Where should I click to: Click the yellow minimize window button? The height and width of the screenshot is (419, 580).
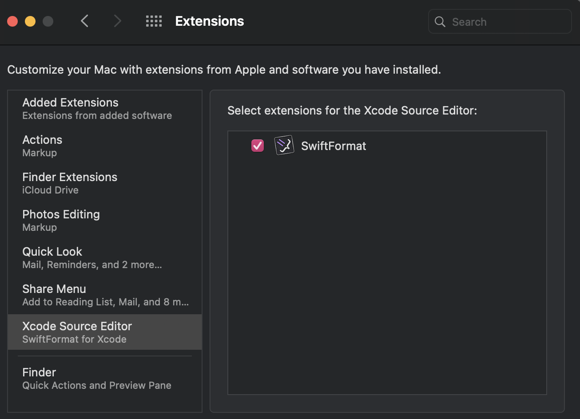30,21
